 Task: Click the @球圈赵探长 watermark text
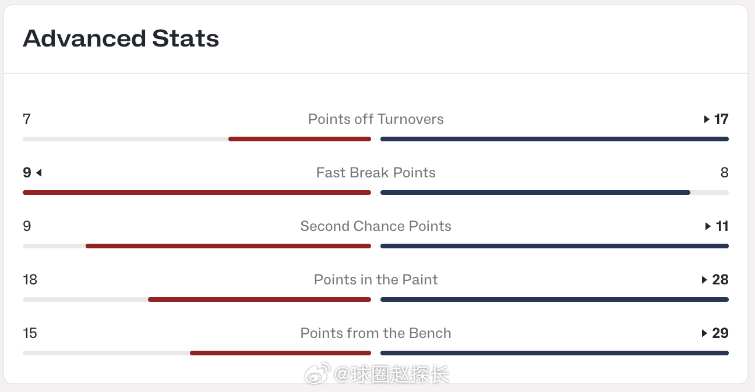pyautogui.click(x=391, y=375)
